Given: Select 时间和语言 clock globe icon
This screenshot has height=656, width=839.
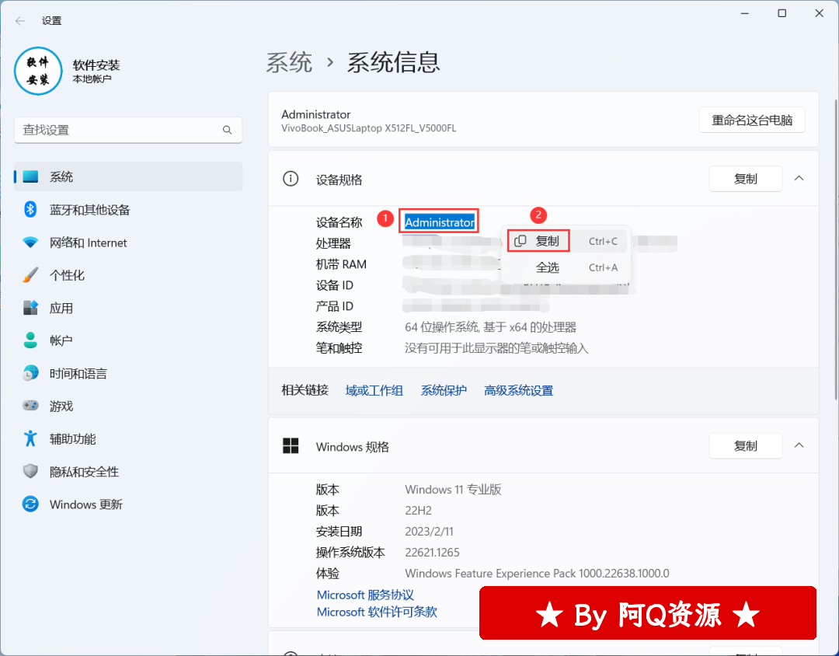Looking at the screenshot, I should 30,373.
